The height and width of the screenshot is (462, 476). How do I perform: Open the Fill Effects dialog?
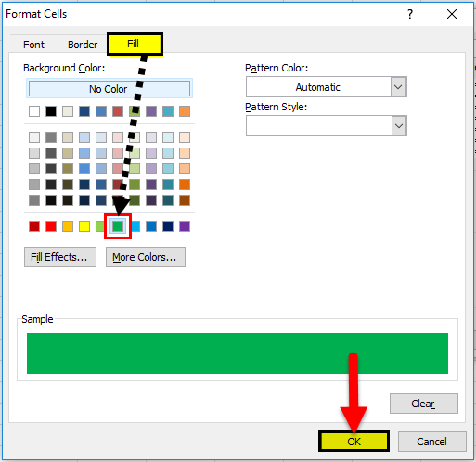tap(60, 257)
